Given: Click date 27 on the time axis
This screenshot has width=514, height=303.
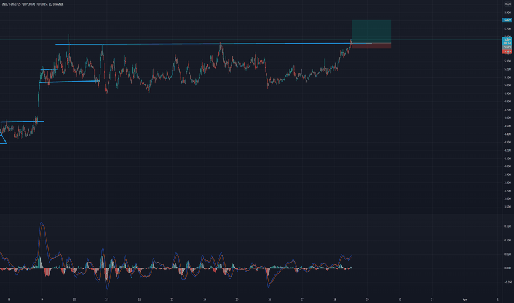Looking at the screenshot, I should point(302,299).
